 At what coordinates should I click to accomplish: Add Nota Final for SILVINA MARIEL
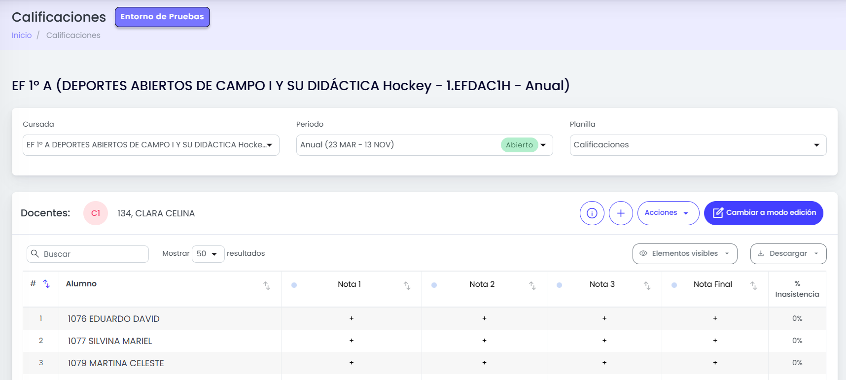pyautogui.click(x=715, y=341)
